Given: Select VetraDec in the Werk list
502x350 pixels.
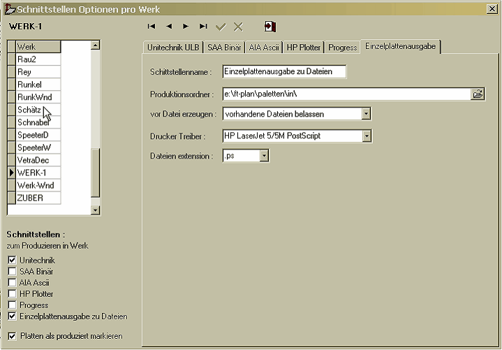Looking at the screenshot, I should pyautogui.click(x=38, y=160).
